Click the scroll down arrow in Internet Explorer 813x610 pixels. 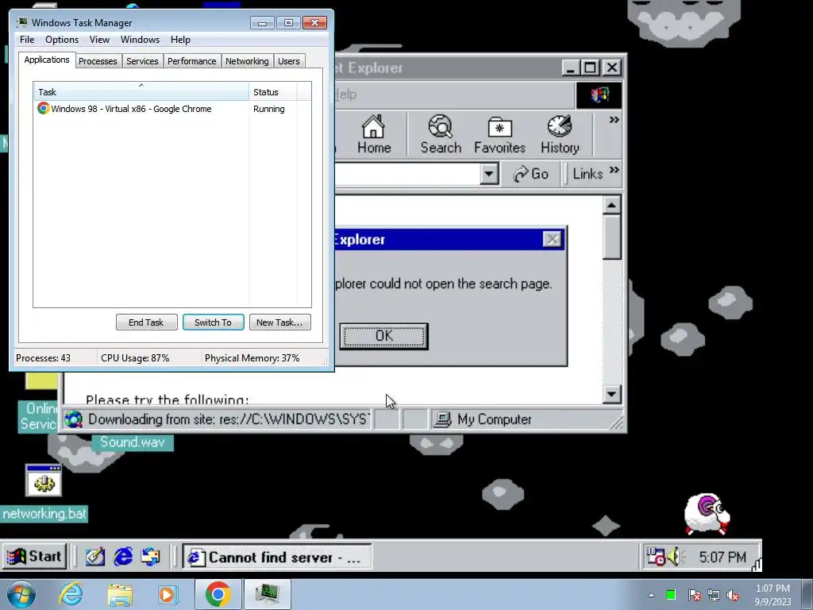[612, 394]
